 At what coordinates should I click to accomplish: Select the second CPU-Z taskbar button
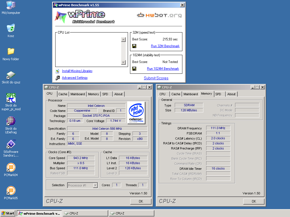click(131, 214)
